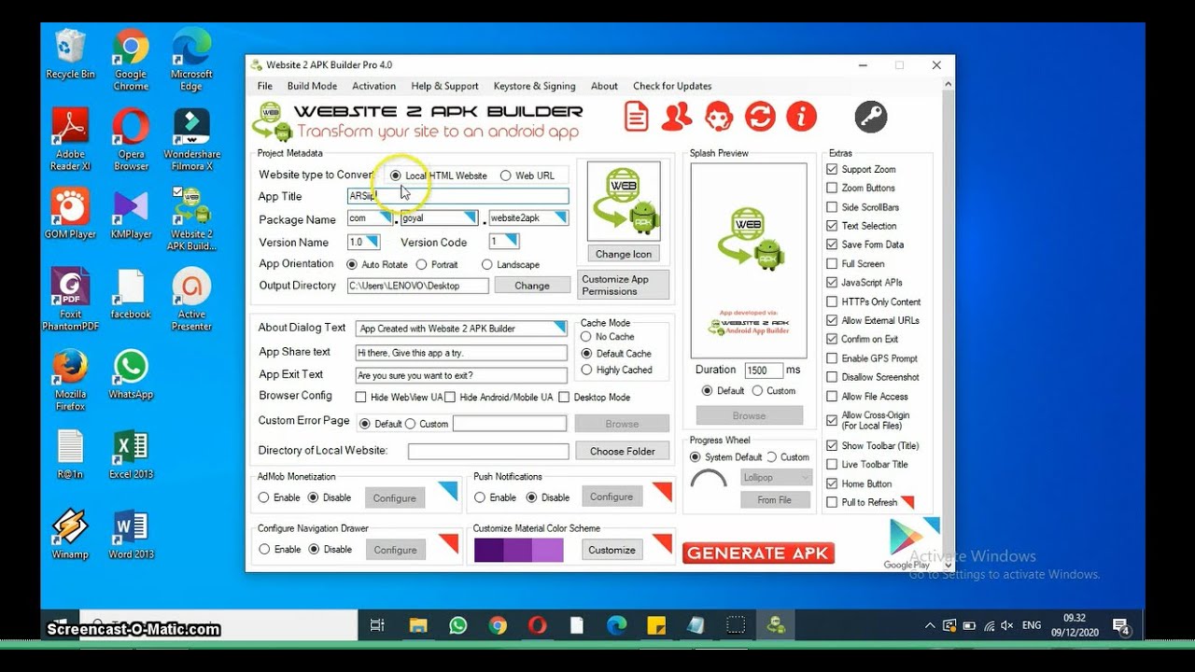1195x672 pixels.
Task: Open File Explorer from the taskbar
Action: [x=417, y=625]
